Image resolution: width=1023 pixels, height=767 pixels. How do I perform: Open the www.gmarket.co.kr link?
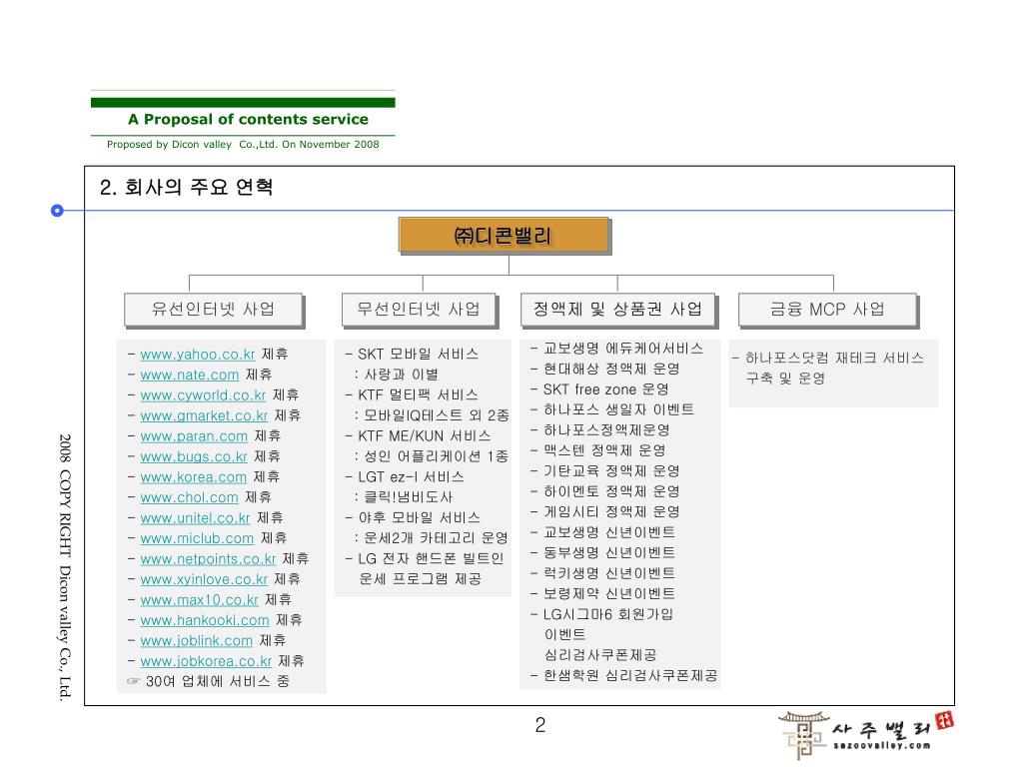204,415
